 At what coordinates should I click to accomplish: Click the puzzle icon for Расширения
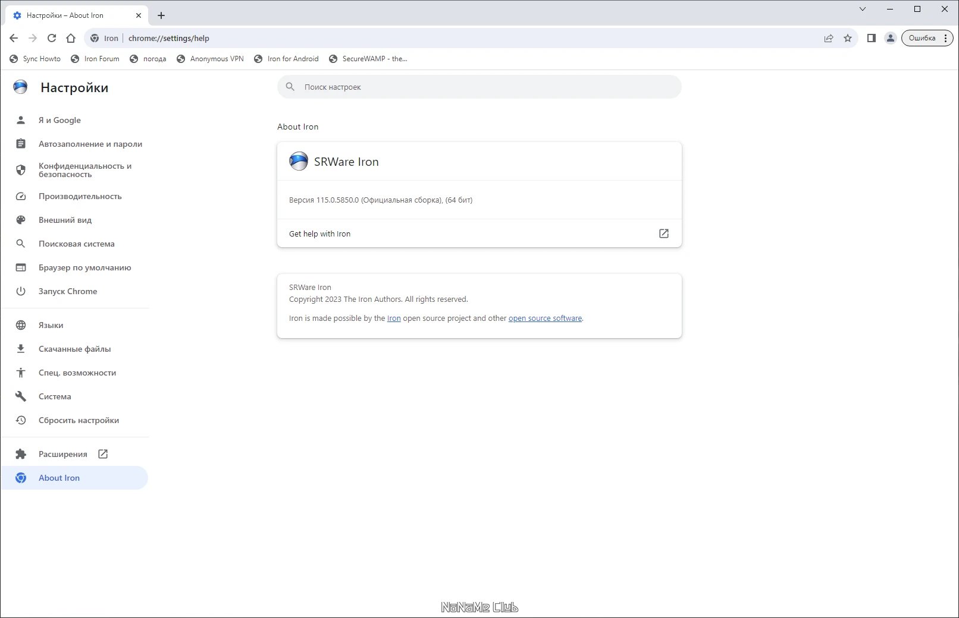pos(21,454)
